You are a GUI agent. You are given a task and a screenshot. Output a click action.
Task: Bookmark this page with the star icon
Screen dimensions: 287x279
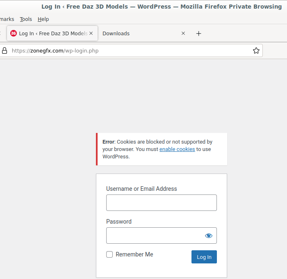(x=256, y=50)
